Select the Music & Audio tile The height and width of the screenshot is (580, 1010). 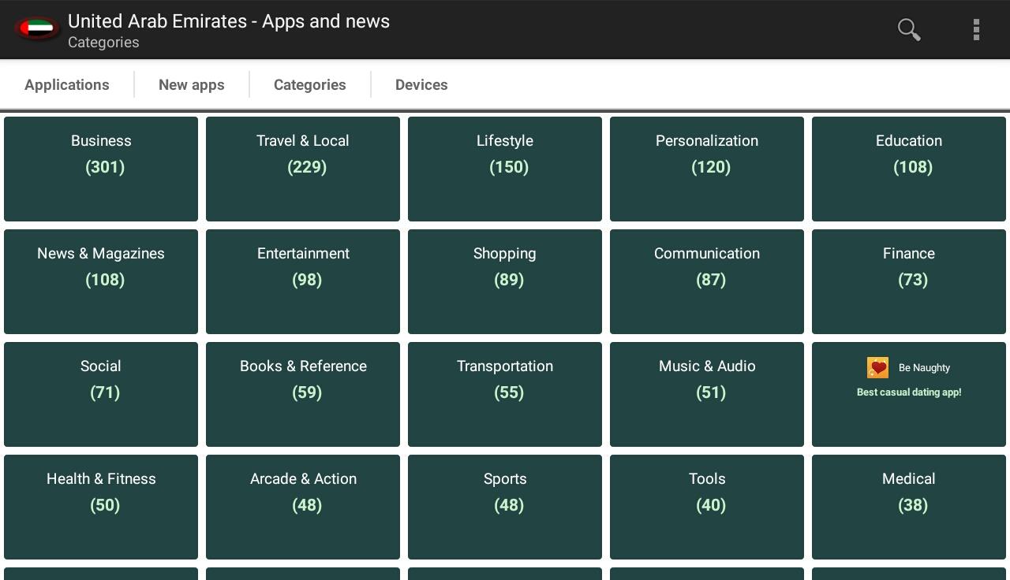coord(707,394)
